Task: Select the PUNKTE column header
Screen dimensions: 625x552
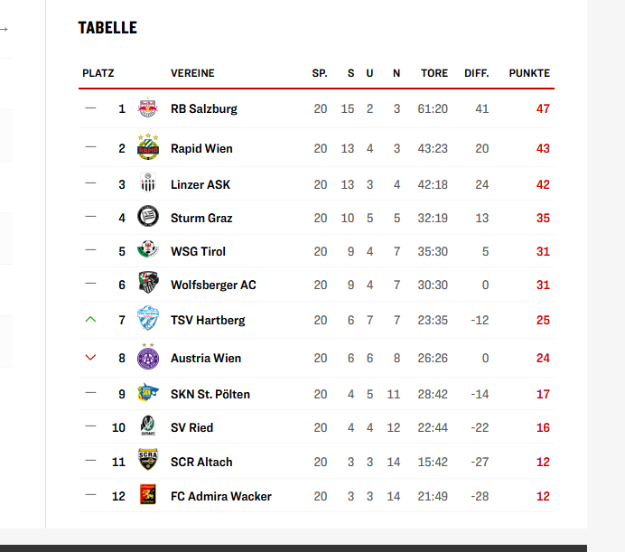Action: (x=529, y=73)
